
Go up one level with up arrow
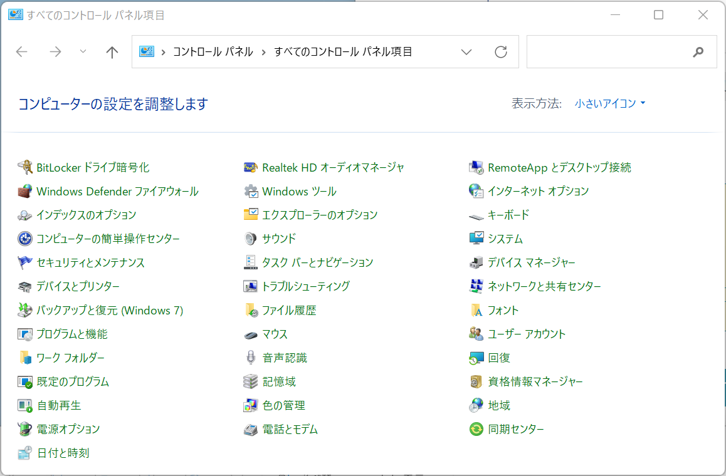(112, 52)
